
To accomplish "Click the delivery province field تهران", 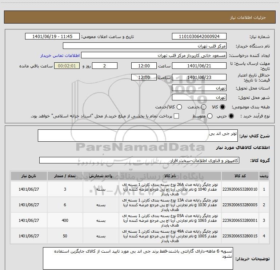I will pyautogui.click(x=199, y=88).
